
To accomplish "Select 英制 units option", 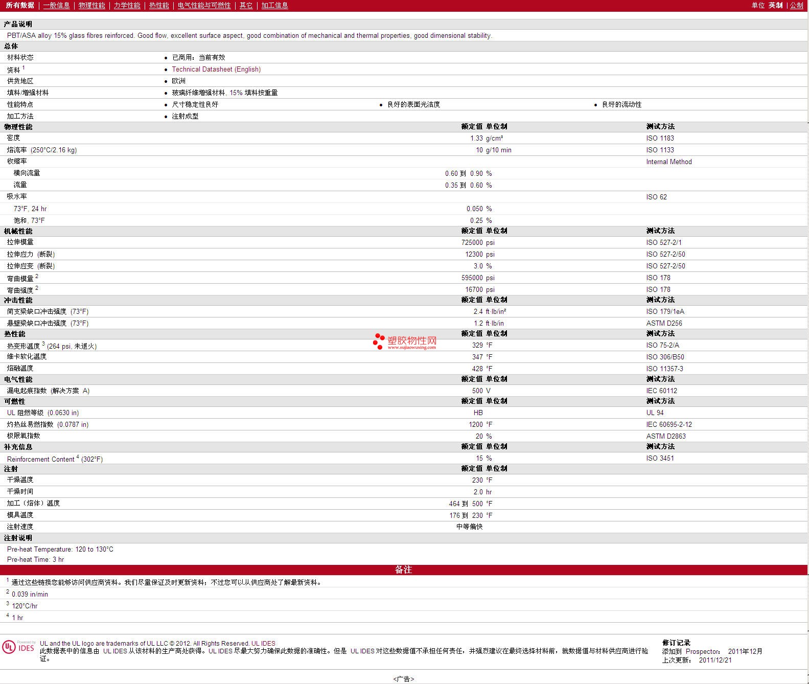I will 775,5.
